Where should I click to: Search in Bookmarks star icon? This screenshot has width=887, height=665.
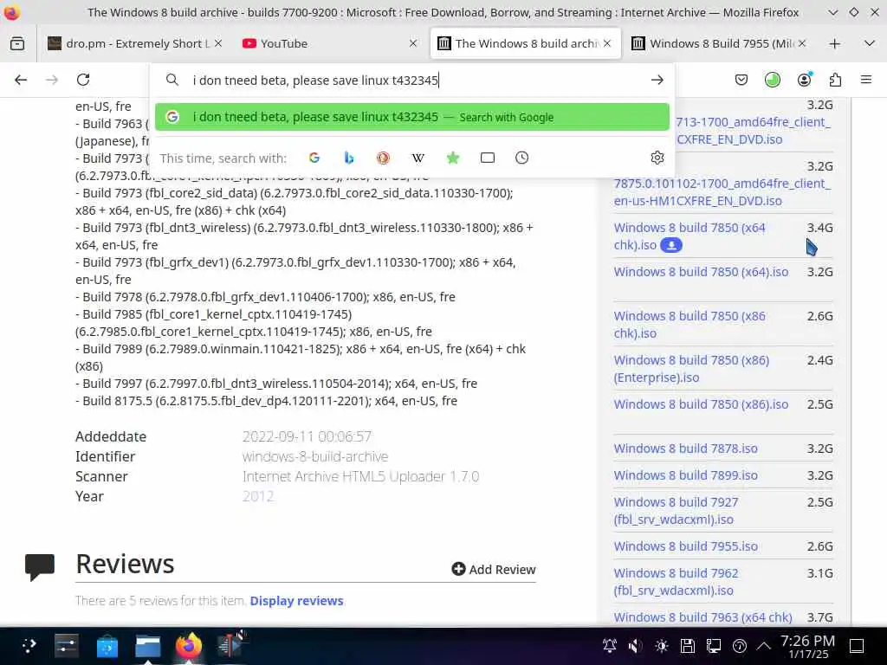452,158
